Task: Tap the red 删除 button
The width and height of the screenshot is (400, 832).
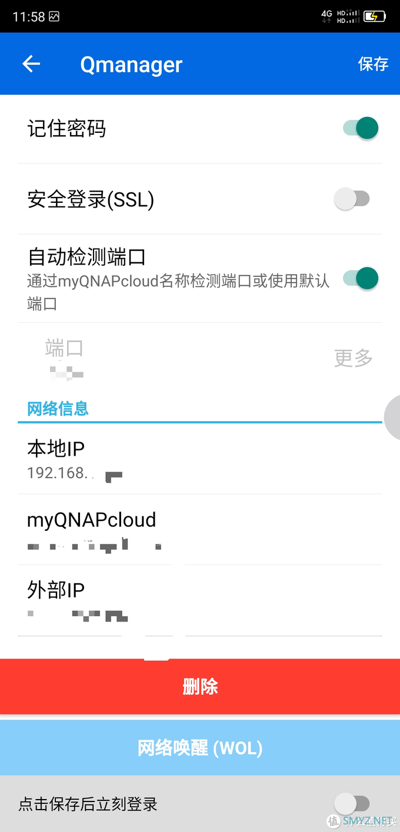Action: pyautogui.click(x=200, y=686)
